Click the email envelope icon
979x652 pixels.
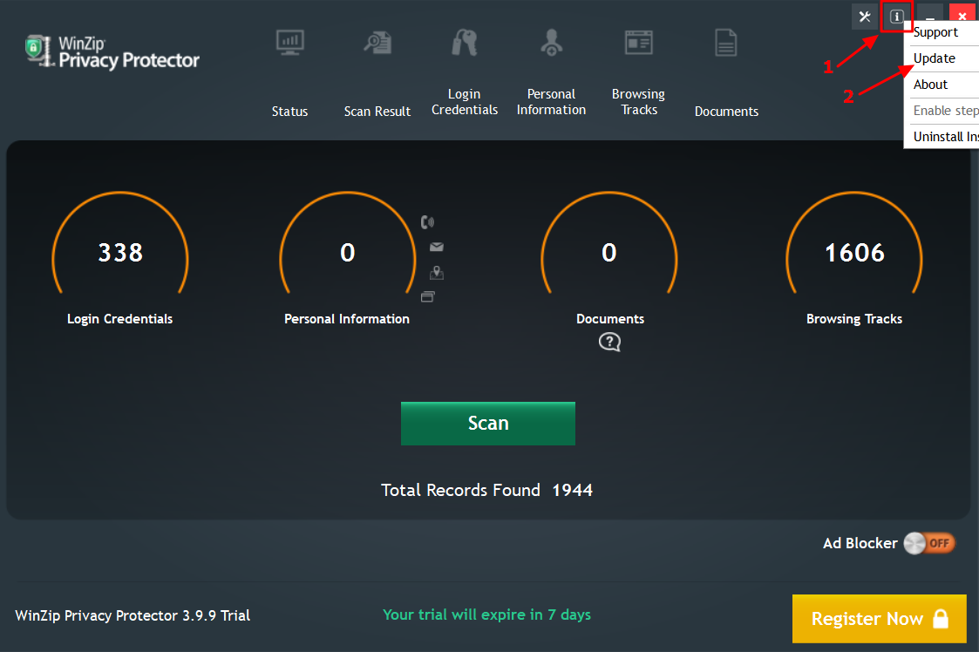[436, 248]
